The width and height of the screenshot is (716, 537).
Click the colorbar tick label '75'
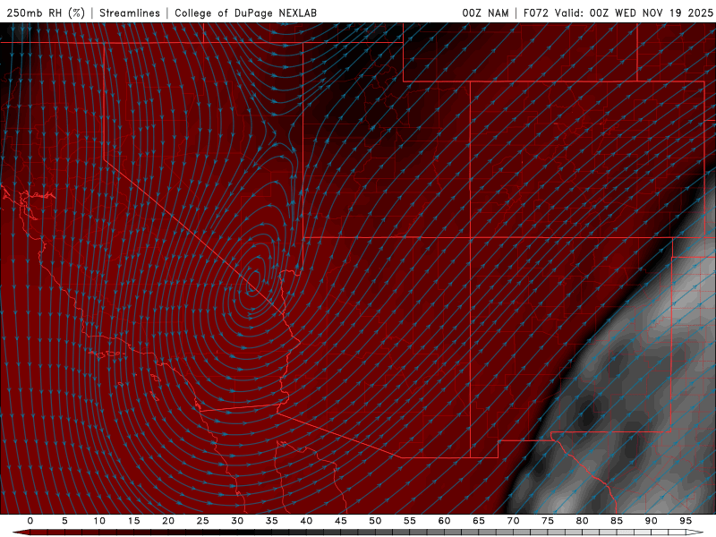click(548, 521)
